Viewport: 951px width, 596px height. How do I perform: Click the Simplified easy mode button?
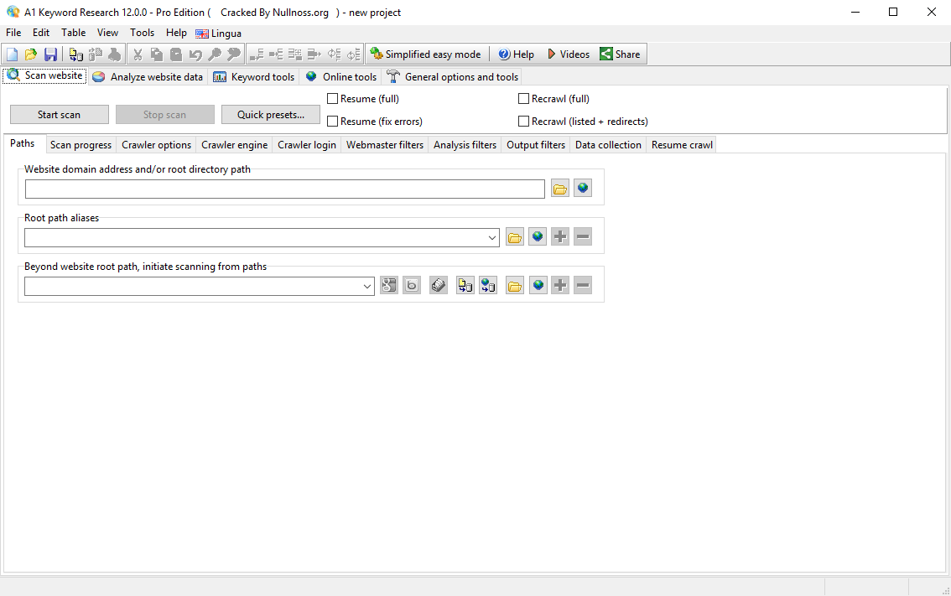pyautogui.click(x=426, y=54)
